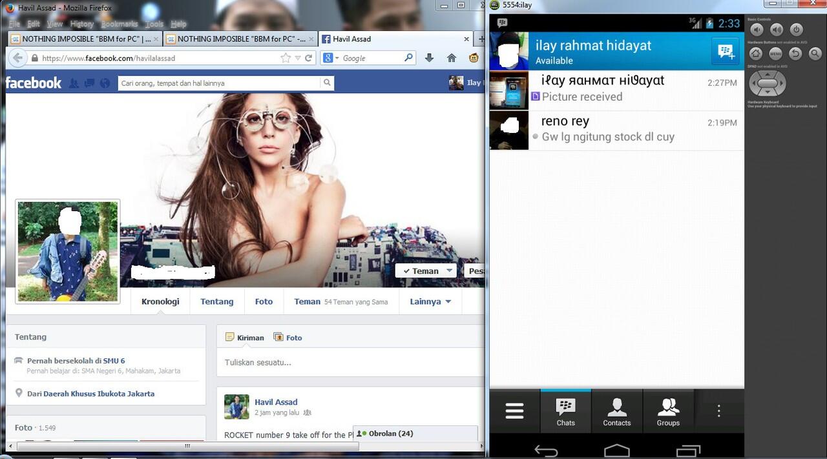This screenshot has width=827, height=459.
Task: Open the reno rey chat conversation
Action: [x=616, y=130]
